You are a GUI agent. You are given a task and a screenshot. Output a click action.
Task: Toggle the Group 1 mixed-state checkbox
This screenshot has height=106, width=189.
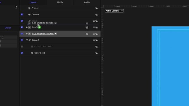click(x=22, y=40)
